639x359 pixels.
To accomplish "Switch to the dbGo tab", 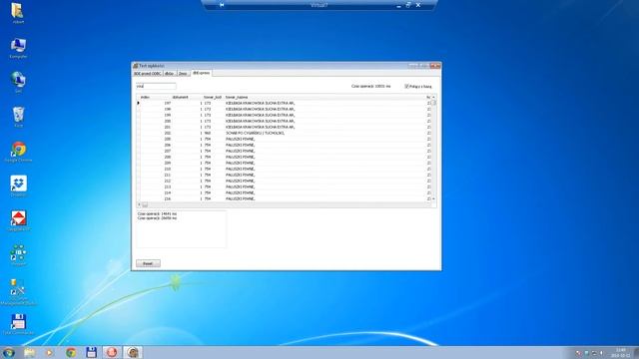I will coord(169,73).
